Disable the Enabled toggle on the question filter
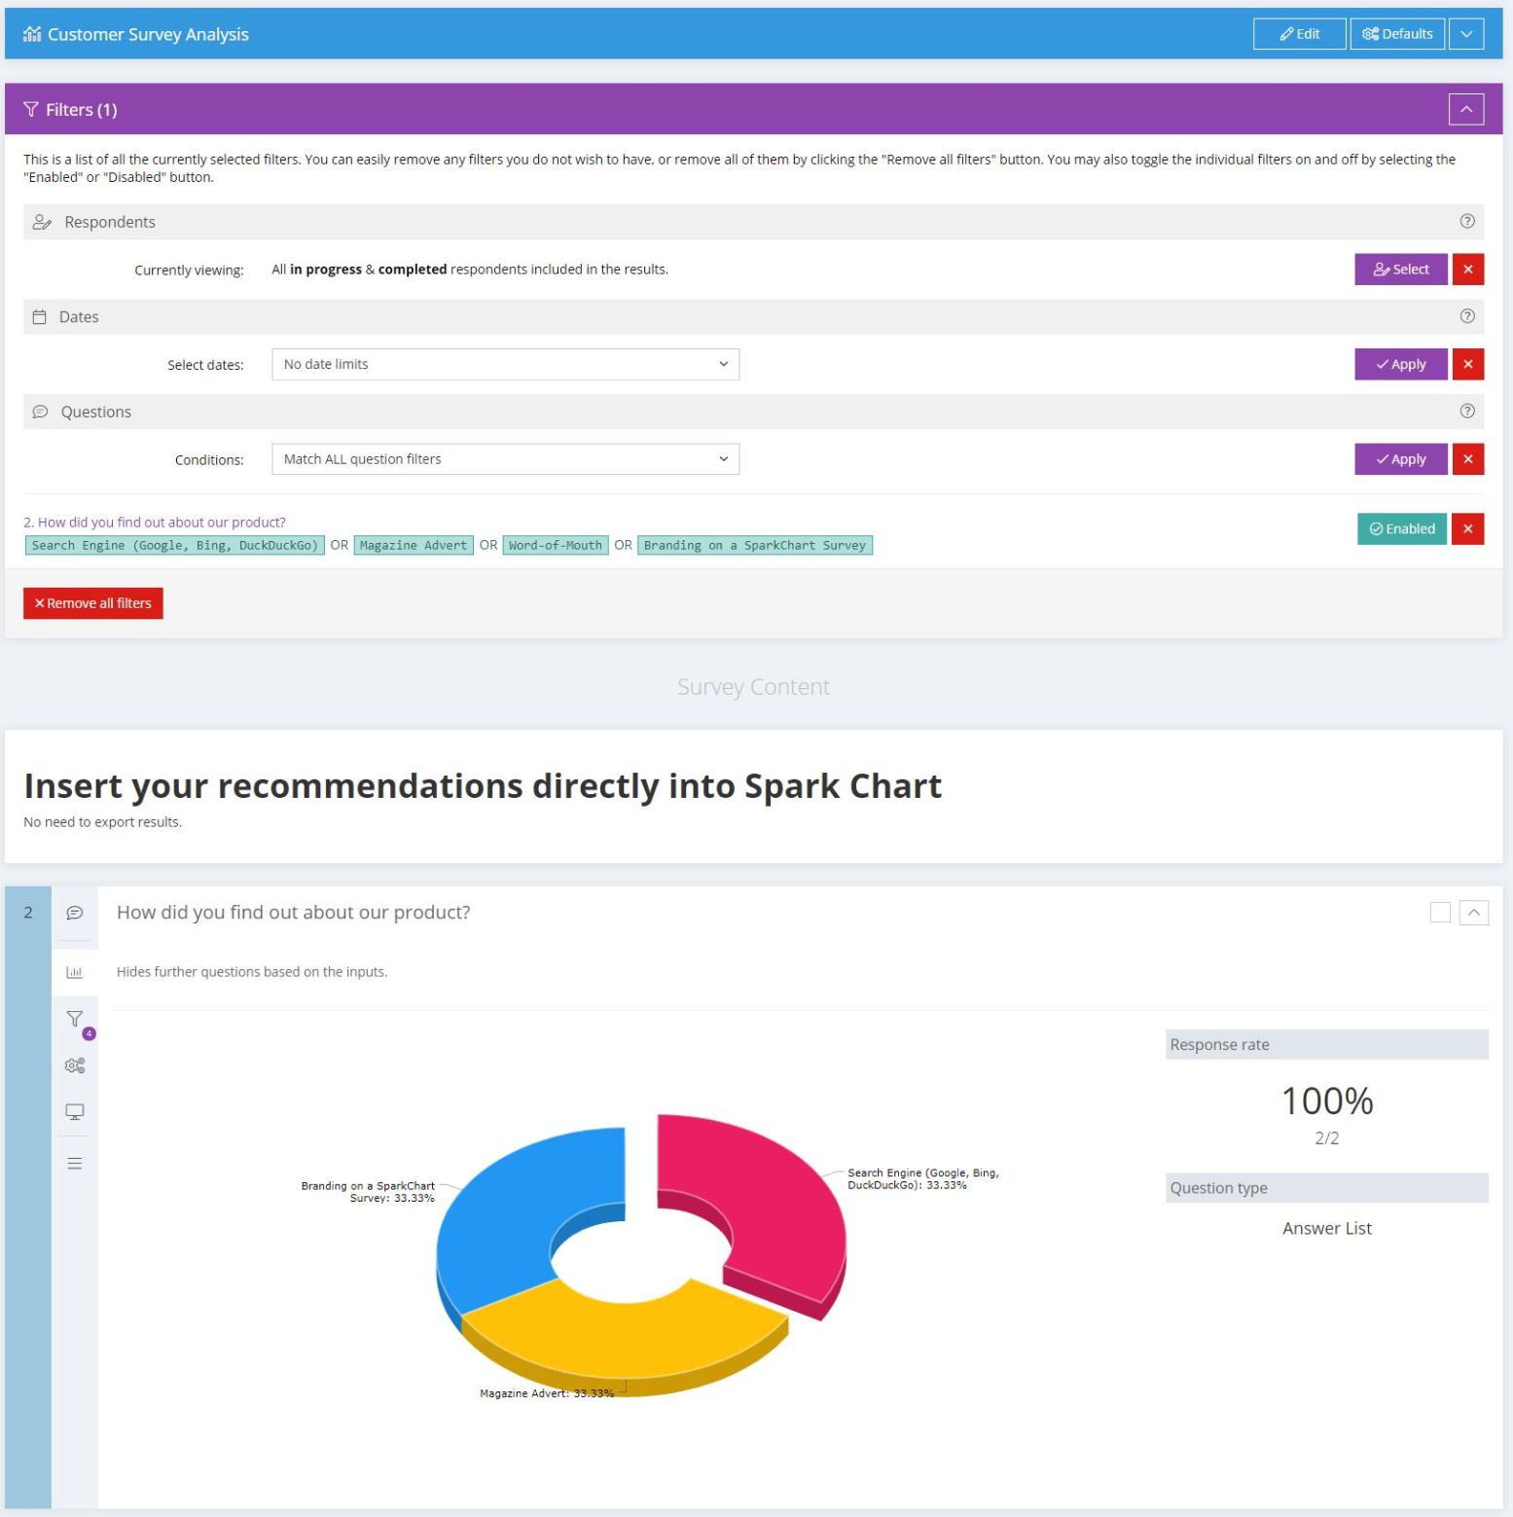Screen dimensions: 1513x1517 point(1400,529)
